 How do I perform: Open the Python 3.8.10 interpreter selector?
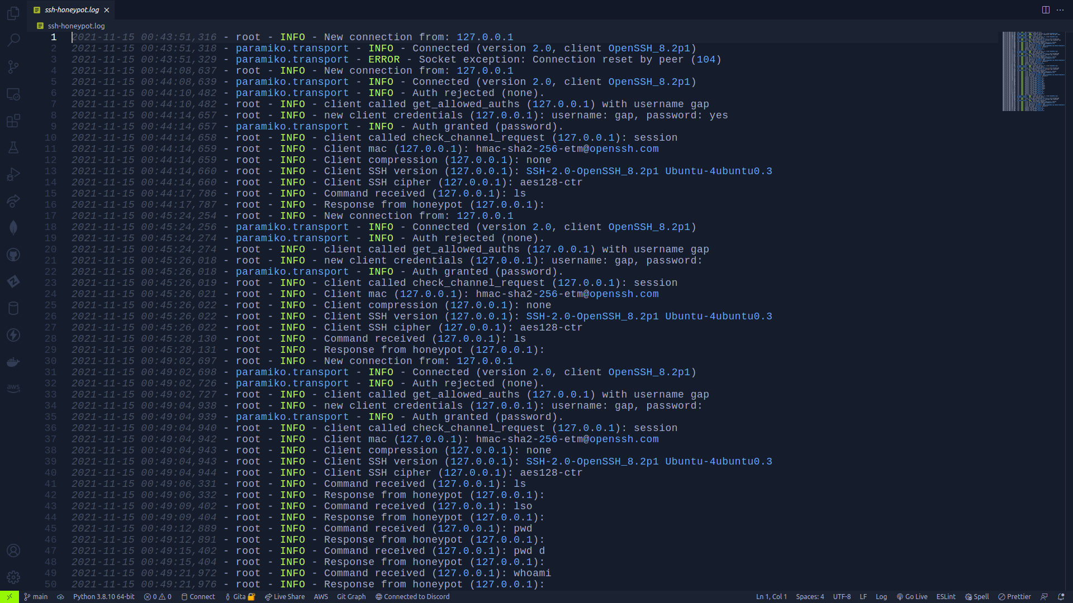point(103,597)
